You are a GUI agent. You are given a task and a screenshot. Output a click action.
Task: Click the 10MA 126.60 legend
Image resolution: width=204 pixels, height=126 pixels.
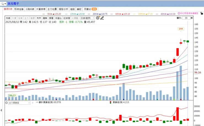coord(75,14)
